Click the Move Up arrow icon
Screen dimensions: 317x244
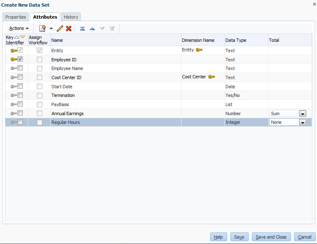92,29
